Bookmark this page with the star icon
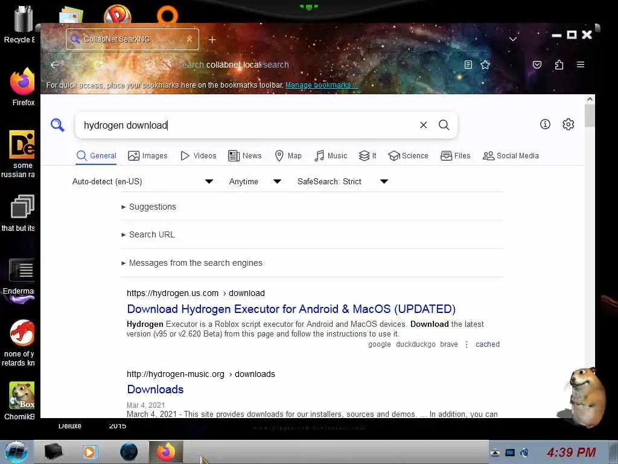The height and width of the screenshot is (464, 618). click(485, 65)
